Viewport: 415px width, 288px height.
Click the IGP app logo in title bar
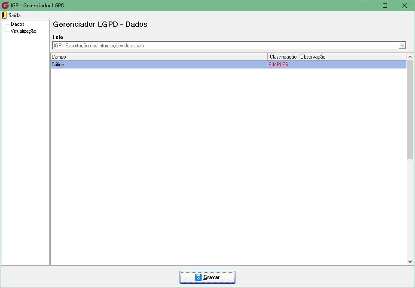(x=5, y=5)
